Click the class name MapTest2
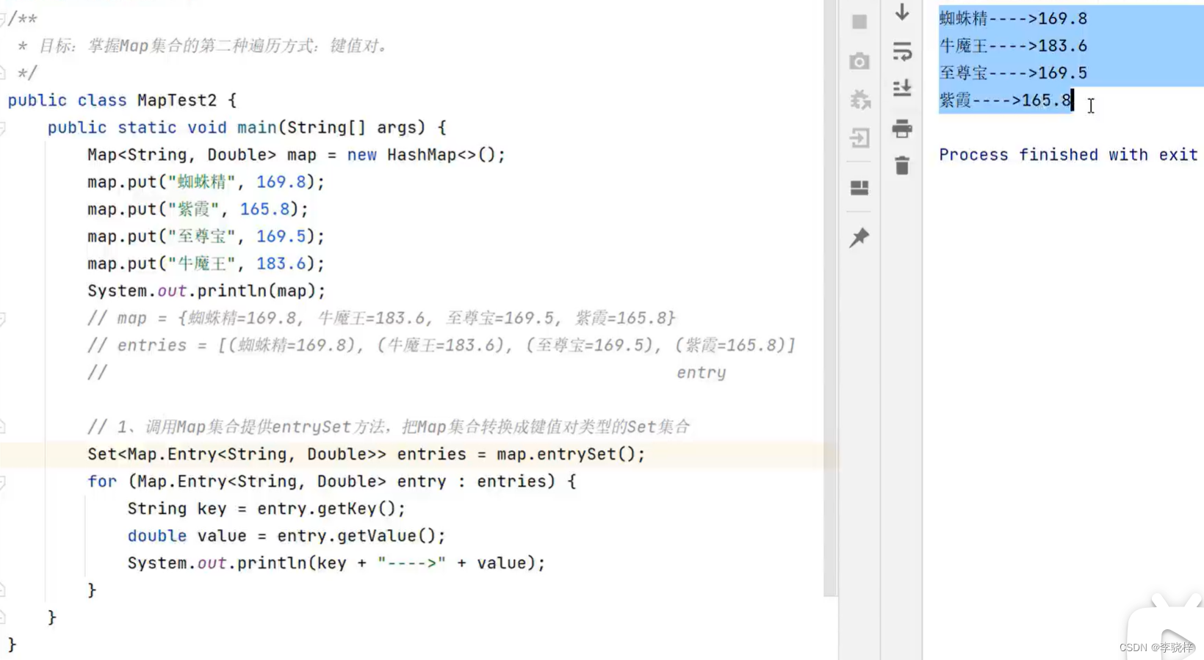Image resolution: width=1204 pixels, height=660 pixels. 177,100
